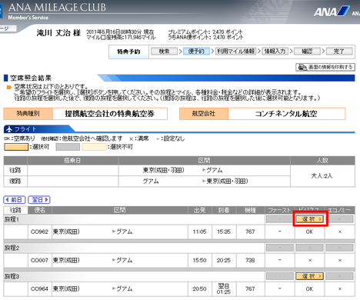Click flight number CO964

point(39,288)
